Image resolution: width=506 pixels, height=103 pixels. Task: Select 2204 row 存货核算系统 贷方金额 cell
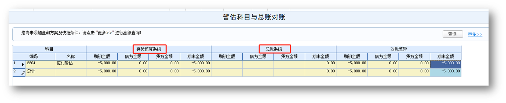164,64
